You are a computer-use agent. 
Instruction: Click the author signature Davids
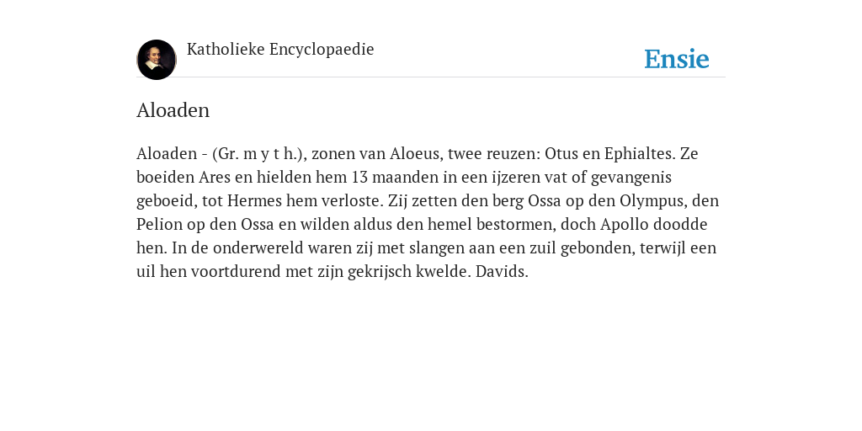pyautogui.click(x=502, y=272)
